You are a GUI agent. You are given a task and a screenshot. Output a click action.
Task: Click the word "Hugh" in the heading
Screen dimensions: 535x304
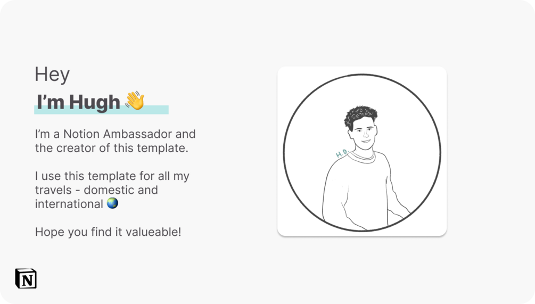[x=94, y=102]
